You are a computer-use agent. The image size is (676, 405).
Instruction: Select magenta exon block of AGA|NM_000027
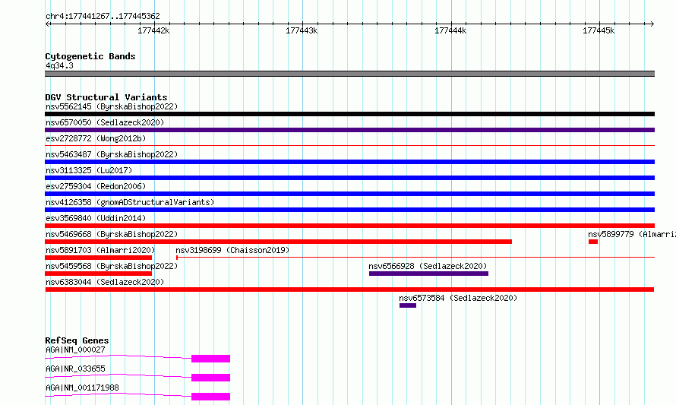[x=211, y=359]
